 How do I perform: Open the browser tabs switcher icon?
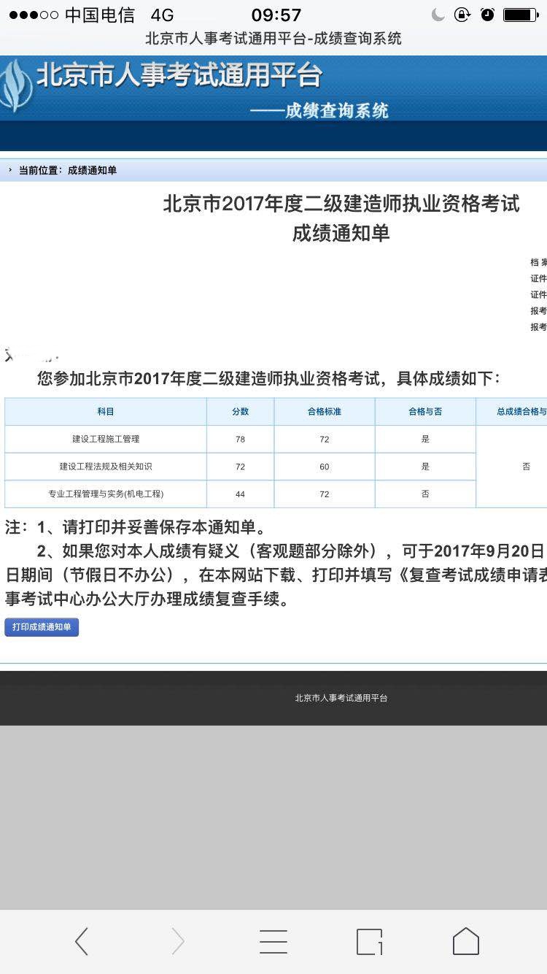(x=370, y=942)
